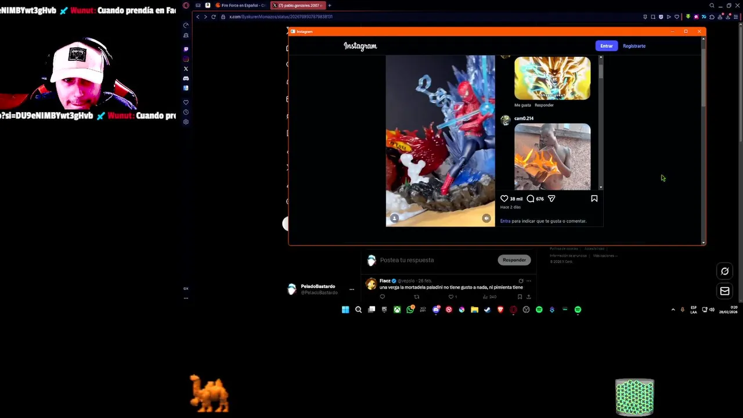Save the post with the bookmark icon
This screenshot has height=418, width=743.
point(594,199)
